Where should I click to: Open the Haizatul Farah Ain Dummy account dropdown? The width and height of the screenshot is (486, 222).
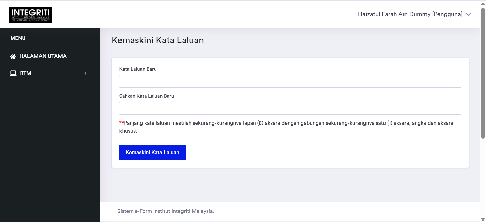click(410, 14)
